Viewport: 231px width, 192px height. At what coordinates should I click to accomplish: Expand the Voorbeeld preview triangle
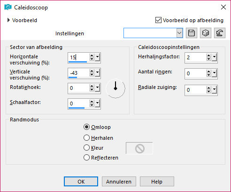[8, 20]
